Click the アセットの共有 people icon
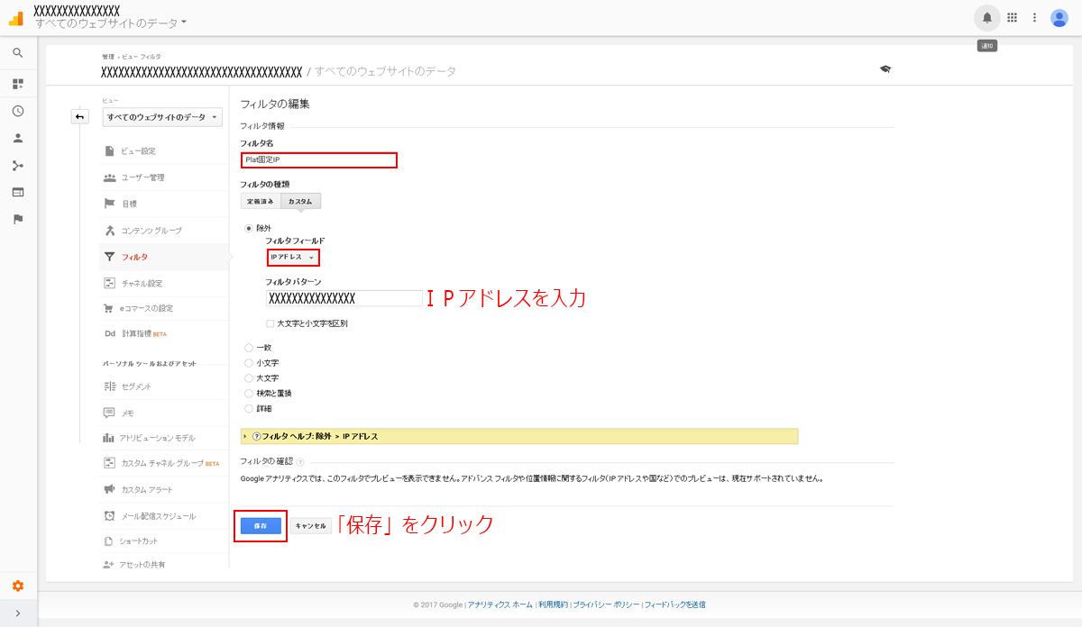Screen dimensions: 1082x627 coord(109,565)
